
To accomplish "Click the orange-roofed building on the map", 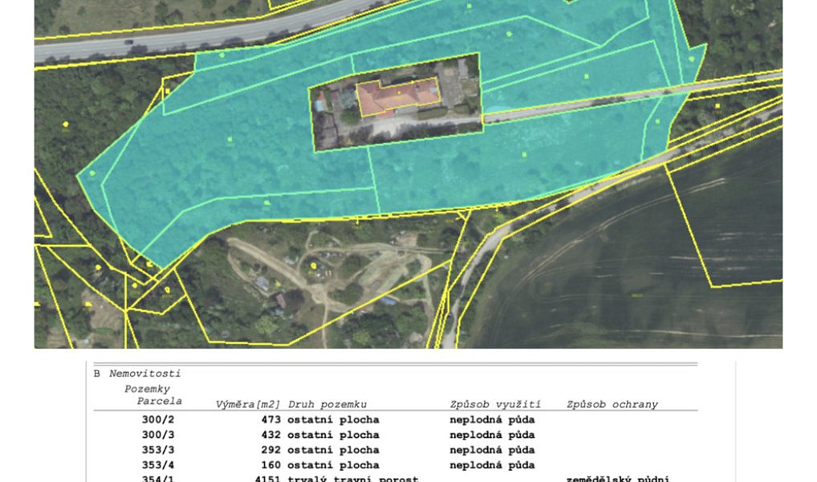I will 398,96.
